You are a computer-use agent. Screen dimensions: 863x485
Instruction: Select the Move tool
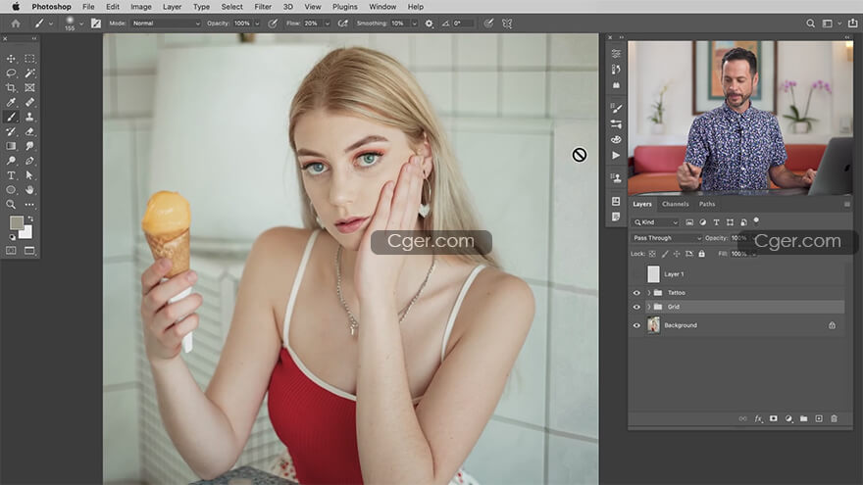click(11, 58)
